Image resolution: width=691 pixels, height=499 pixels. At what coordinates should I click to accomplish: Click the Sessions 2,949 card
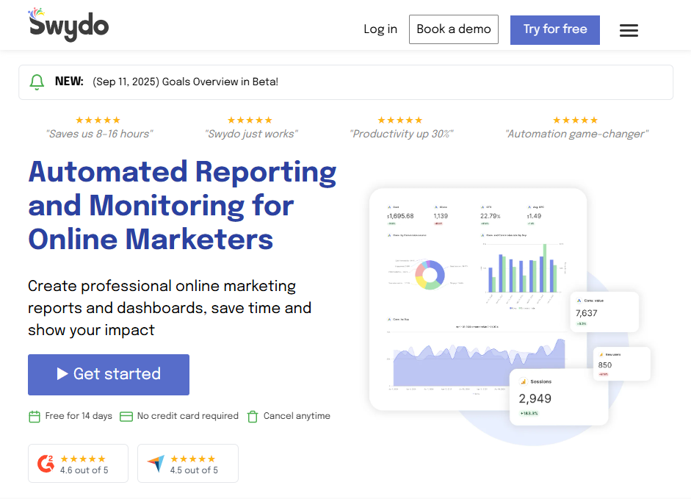coord(558,397)
